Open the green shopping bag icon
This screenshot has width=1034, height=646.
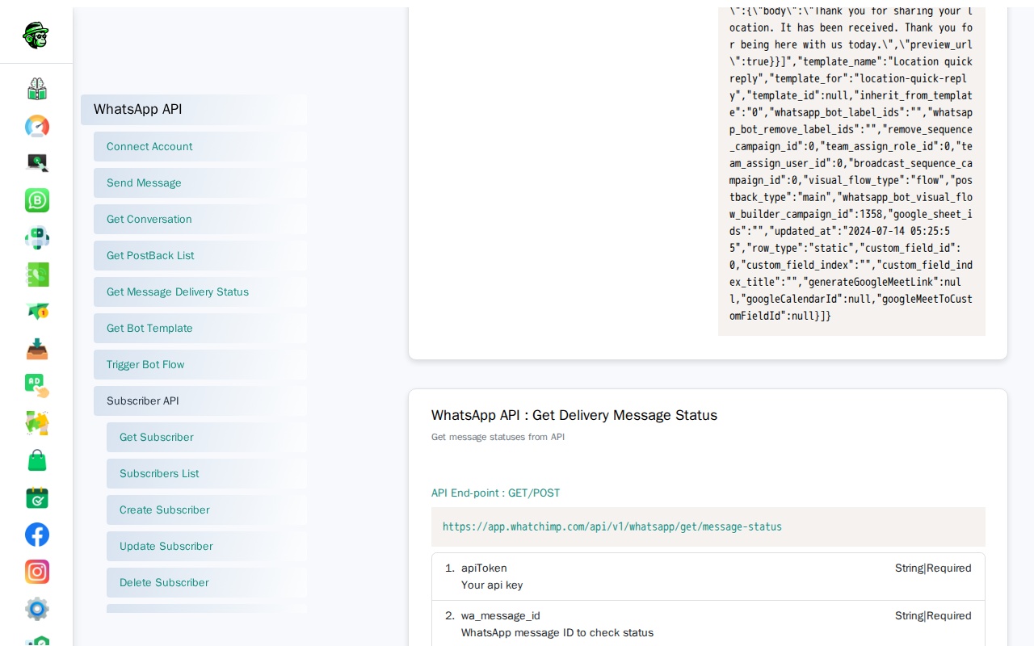tap(37, 460)
